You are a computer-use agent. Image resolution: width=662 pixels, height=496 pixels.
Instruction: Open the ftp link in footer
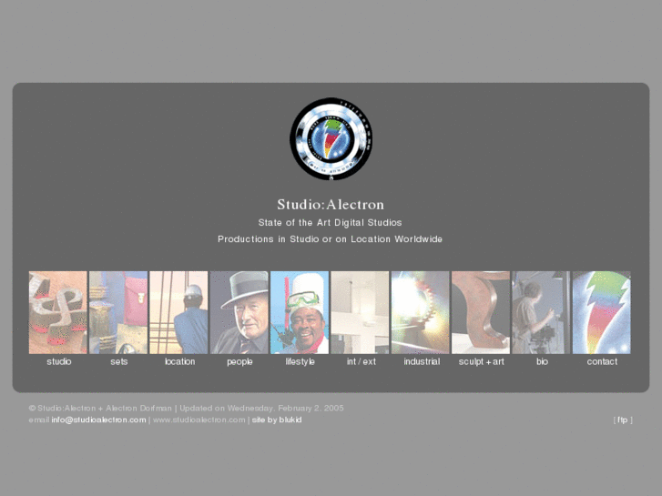click(x=623, y=420)
